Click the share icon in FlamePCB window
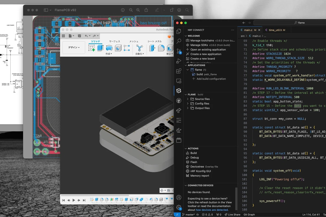 [146, 10]
